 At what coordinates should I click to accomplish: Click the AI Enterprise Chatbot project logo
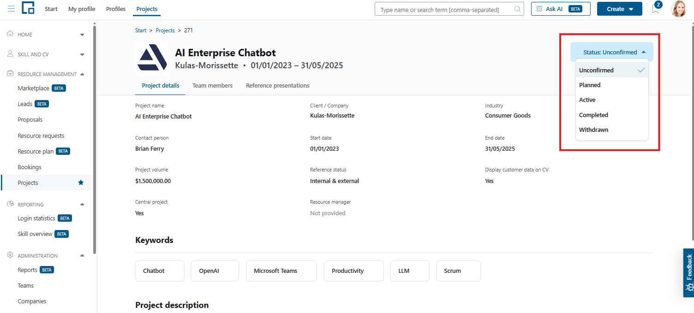[x=152, y=59]
